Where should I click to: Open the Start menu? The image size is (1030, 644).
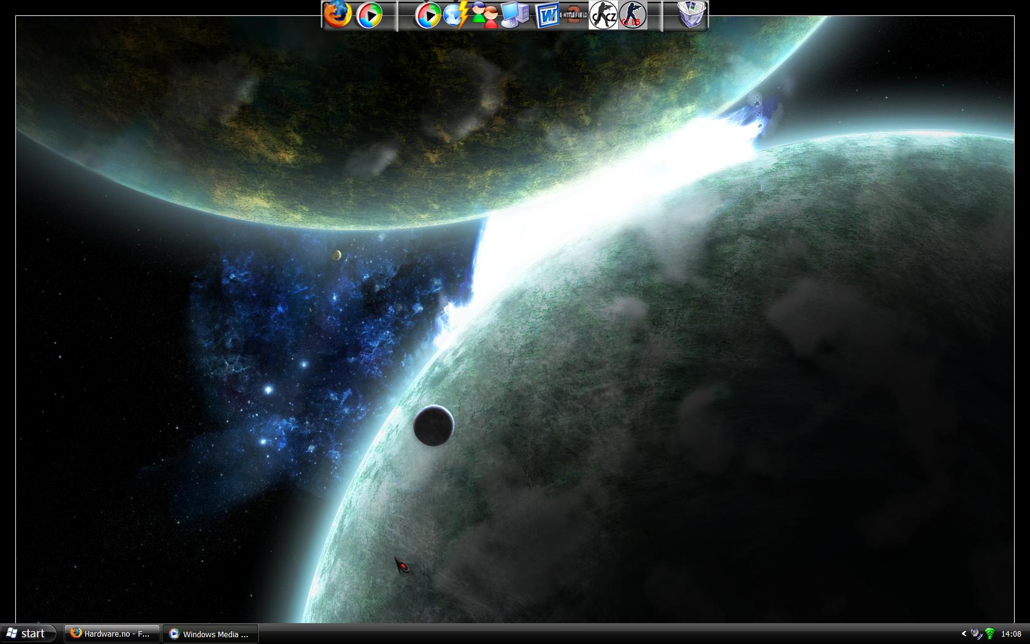pyautogui.click(x=28, y=634)
